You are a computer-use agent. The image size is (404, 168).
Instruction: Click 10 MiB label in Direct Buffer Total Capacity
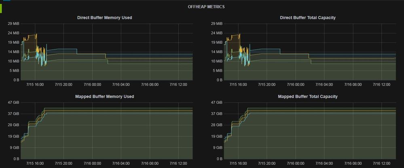[x=217, y=61]
